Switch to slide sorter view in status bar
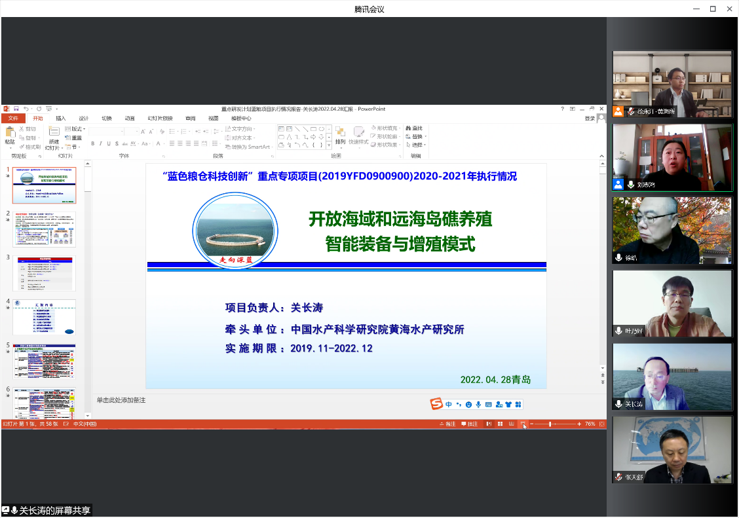Viewport: 739px width, 518px height. point(500,424)
